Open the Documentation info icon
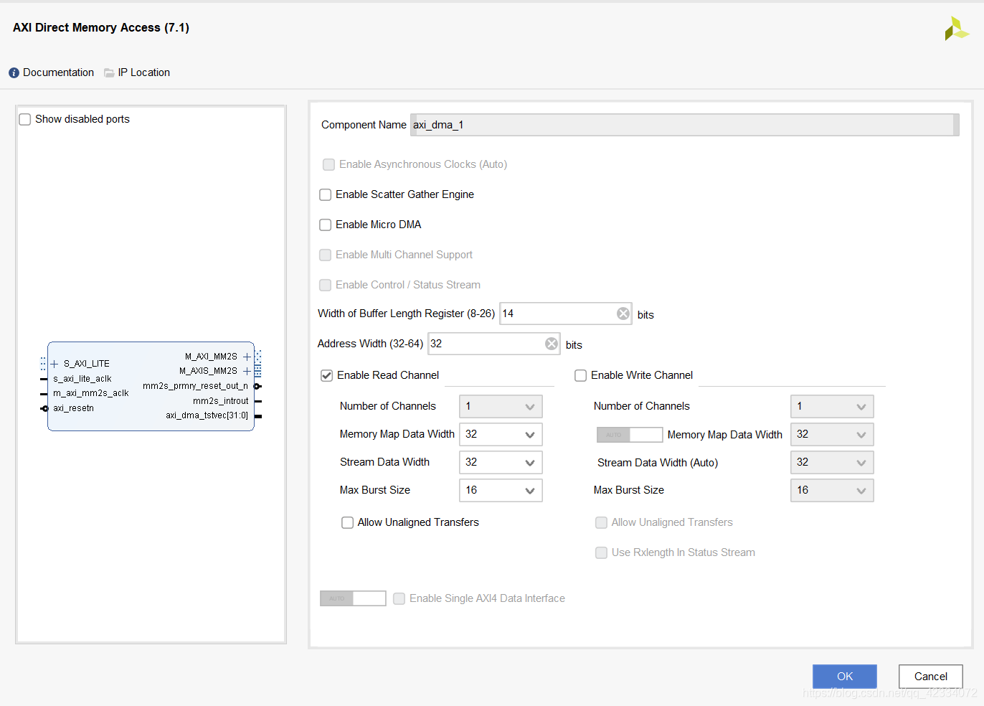 14,73
